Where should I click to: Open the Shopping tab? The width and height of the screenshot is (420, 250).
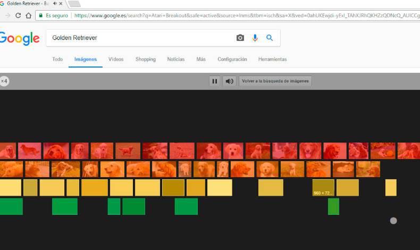146,59
